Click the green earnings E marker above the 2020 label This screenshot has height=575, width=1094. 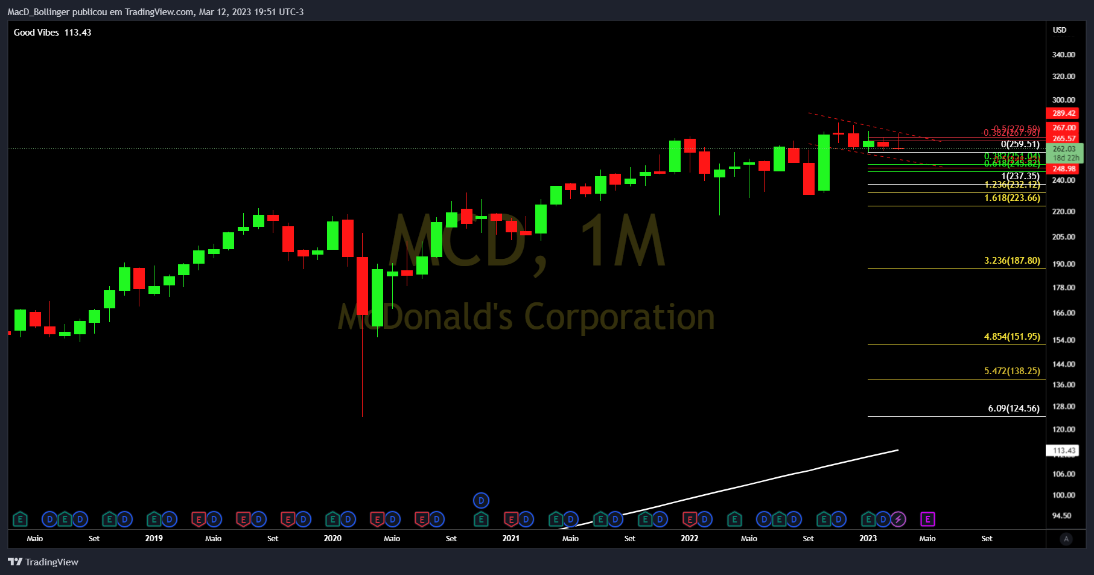(332, 519)
